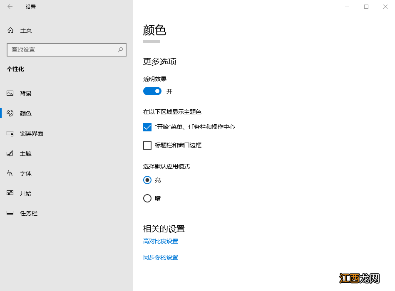
Task: Open the 锁屏界面 page
Action: coord(67,133)
